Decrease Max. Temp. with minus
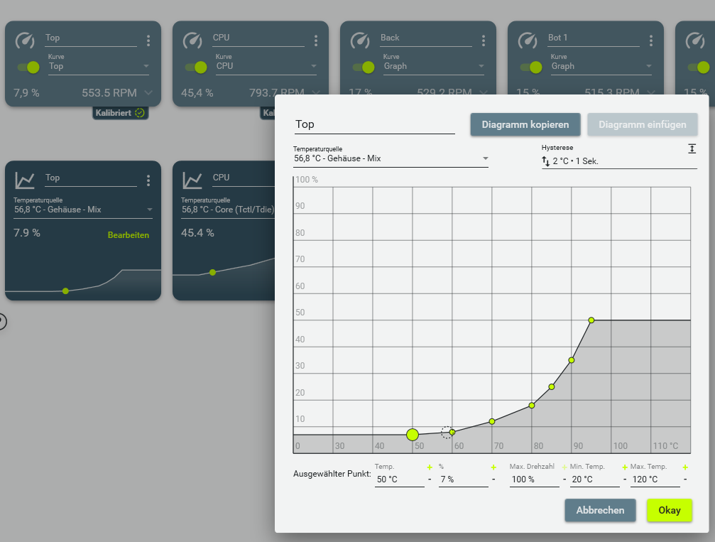Viewport: 715px width, 542px height. click(x=685, y=479)
